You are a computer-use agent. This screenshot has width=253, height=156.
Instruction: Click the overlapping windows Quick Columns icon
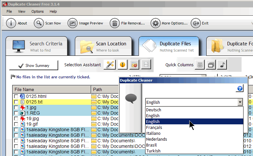[x=211, y=65]
